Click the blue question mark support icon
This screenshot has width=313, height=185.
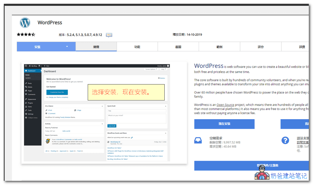pos(285,140)
